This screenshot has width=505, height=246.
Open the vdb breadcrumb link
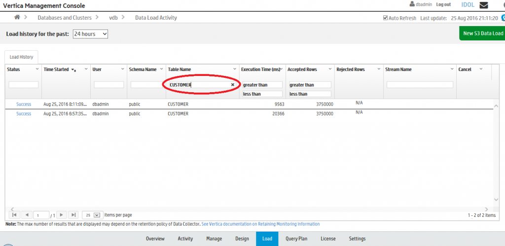113,18
